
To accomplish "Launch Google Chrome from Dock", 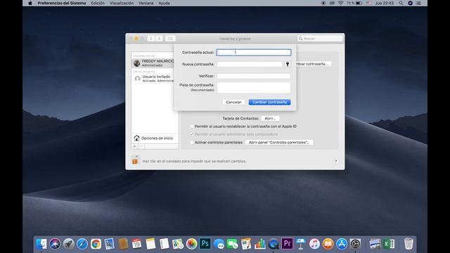I will (96, 244).
